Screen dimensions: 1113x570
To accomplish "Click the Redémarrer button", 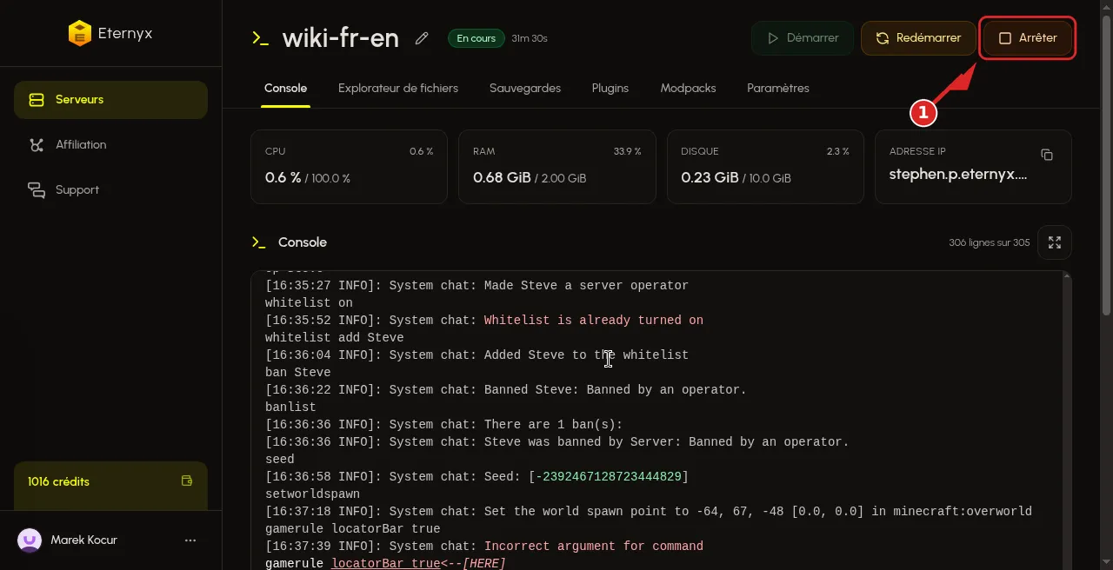I will coord(918,38).
